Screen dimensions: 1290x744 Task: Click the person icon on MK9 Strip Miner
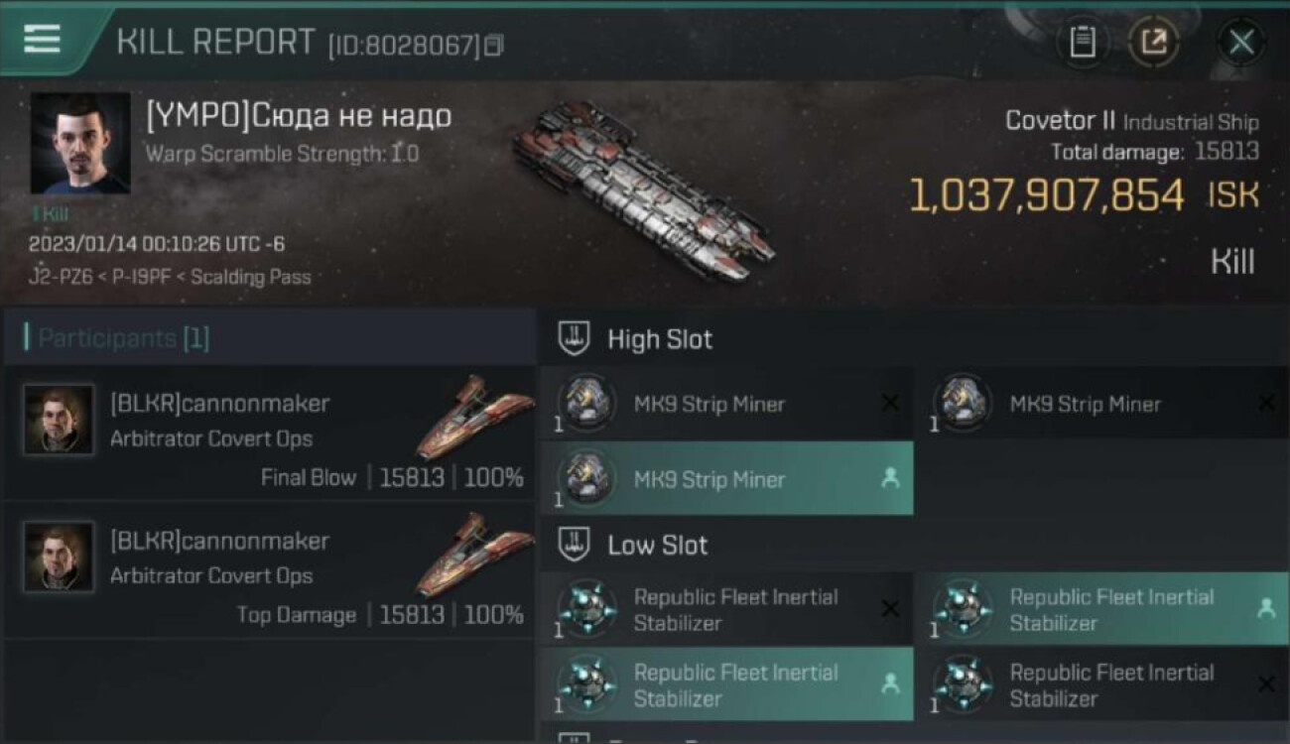tap(890, 479)
